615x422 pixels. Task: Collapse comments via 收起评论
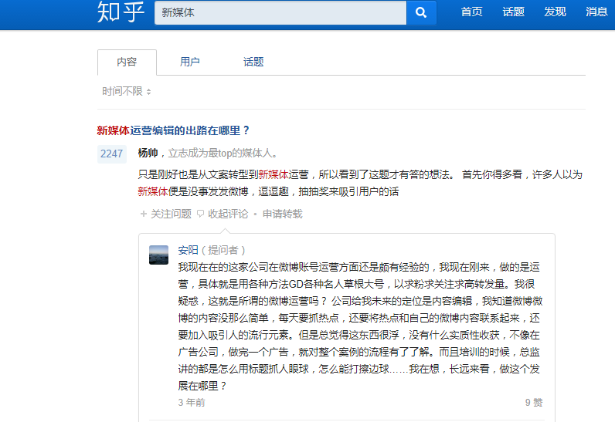[x=228, y=214]
